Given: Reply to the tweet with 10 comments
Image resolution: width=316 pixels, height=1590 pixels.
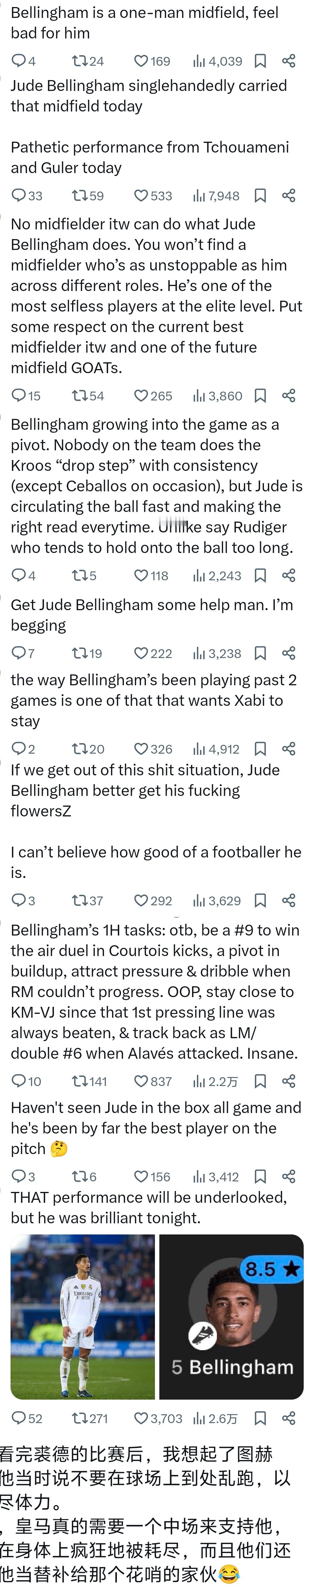Looking at the screenshot, I should (19, 1081).
